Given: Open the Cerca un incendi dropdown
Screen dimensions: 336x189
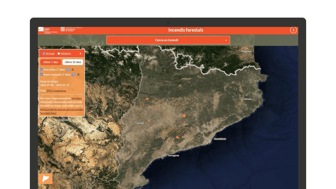Looking at the screenshot, I should 168,40.
